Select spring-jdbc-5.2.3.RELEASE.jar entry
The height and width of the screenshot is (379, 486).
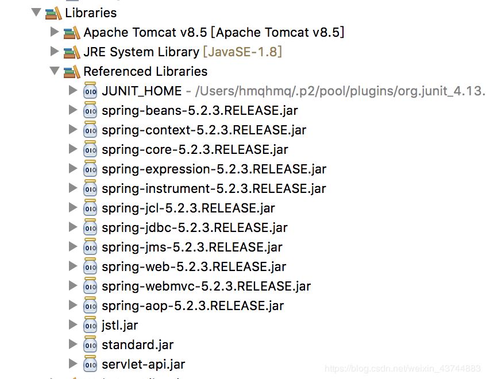[195, 227]
